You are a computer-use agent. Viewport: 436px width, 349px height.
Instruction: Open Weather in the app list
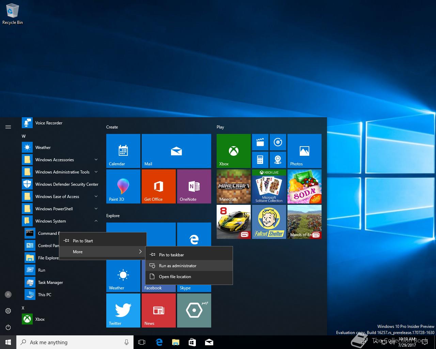(60, 148)
